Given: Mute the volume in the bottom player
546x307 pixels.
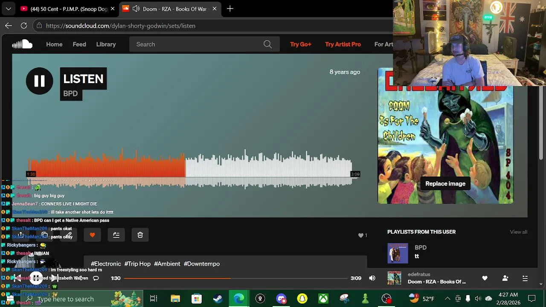Looking at the screenshot, I should click(372, 278).
